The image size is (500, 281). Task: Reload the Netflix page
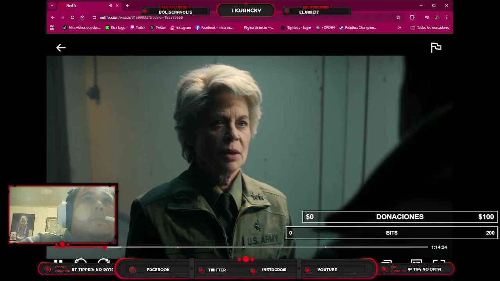coord(72,18)
